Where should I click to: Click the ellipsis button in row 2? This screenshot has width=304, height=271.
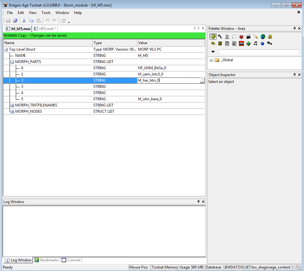[x=202, y=81]
